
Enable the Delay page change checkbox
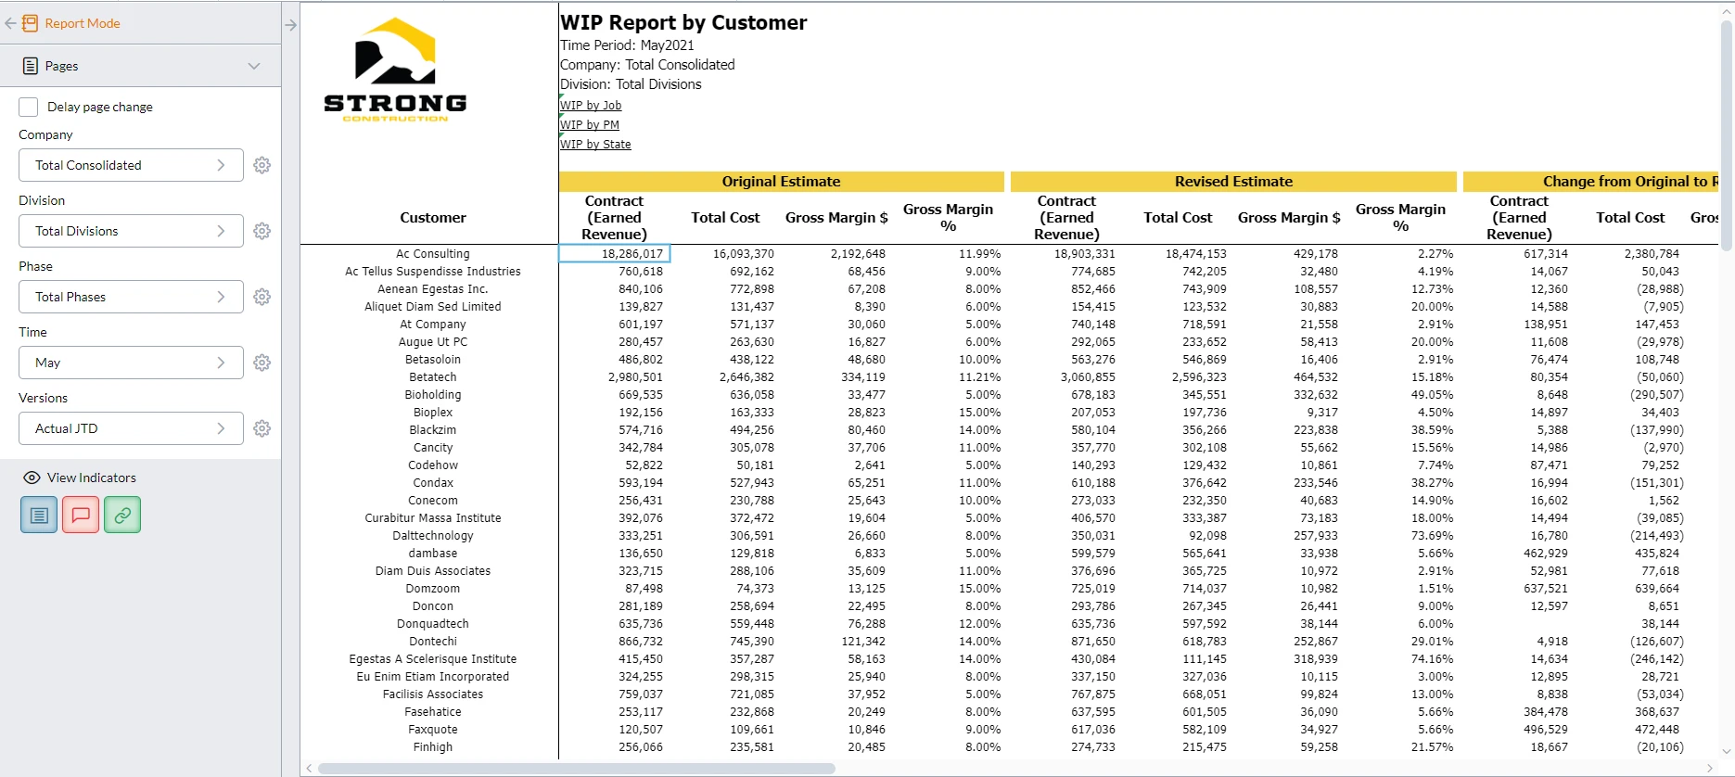(x=29, y=107)
